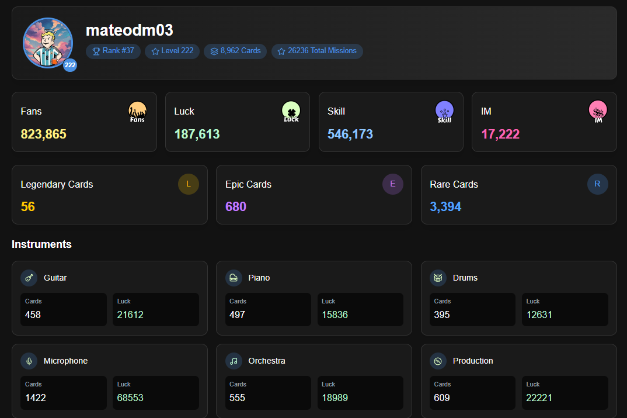Select the Drums instrument icon
This screenshot has height=418, width=627.
pyautogui.click(x=438, y=278)
